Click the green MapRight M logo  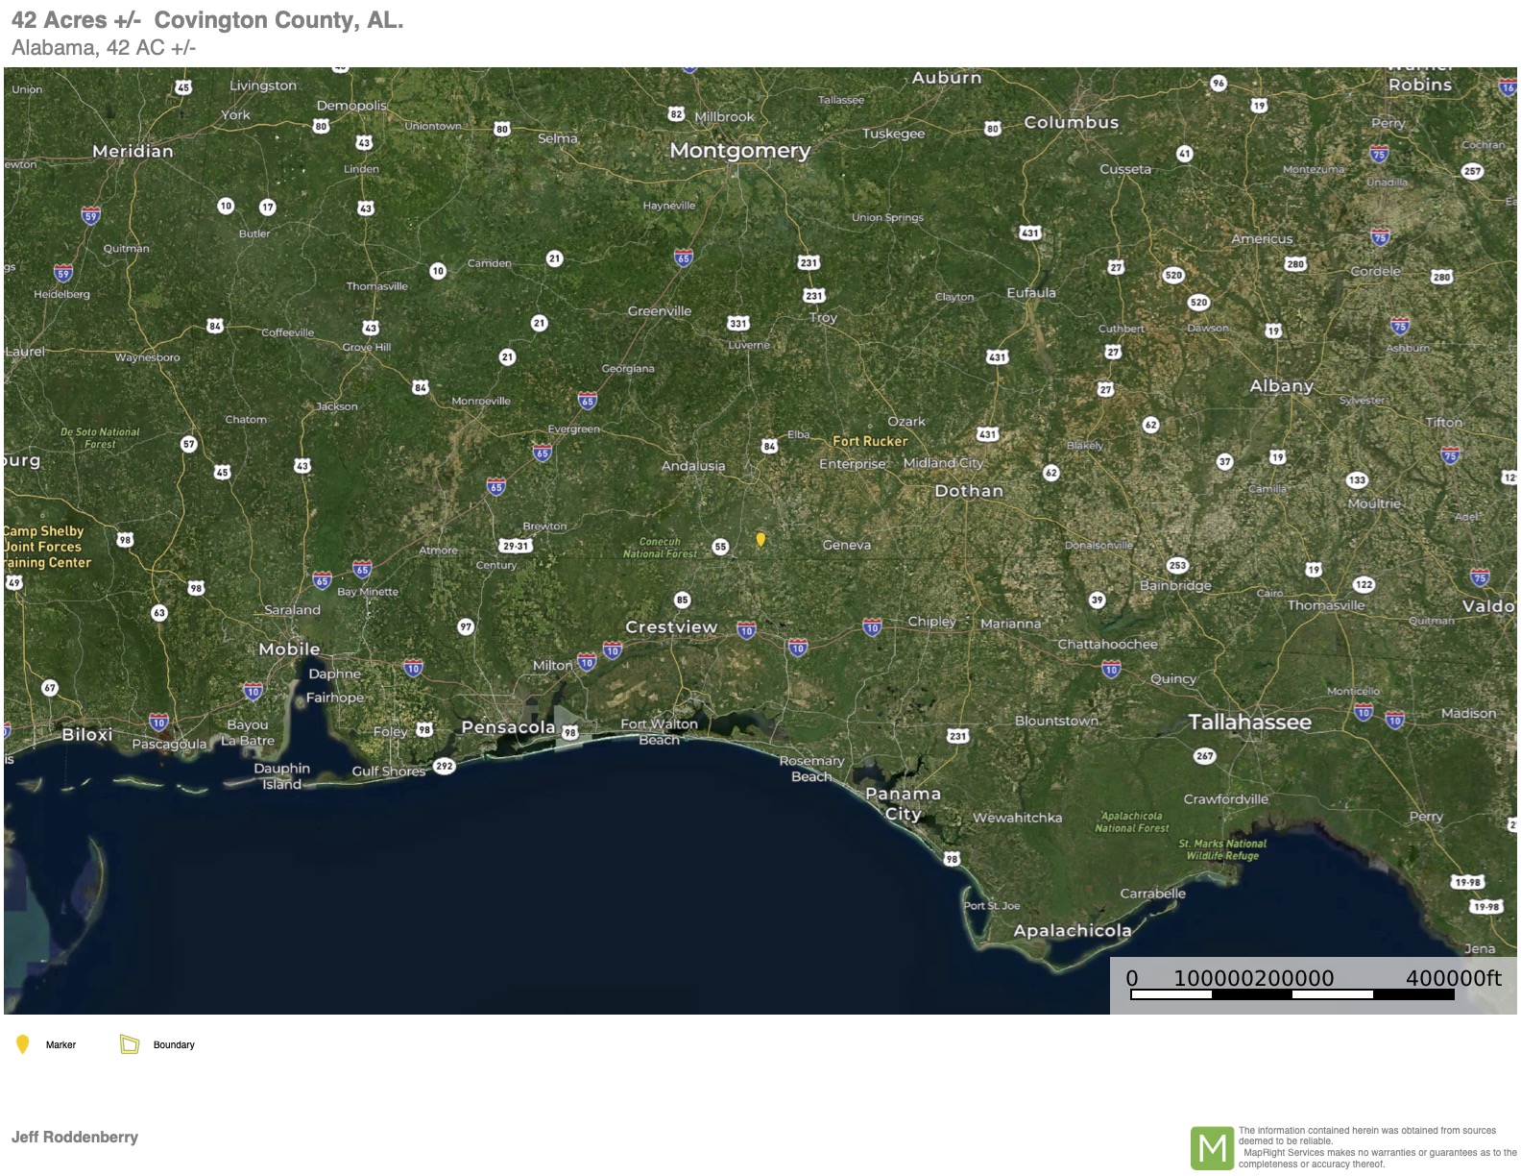1212,1147
